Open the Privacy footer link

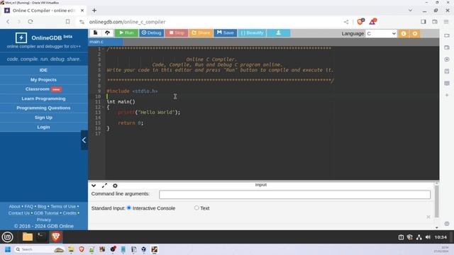coord(44,220)
